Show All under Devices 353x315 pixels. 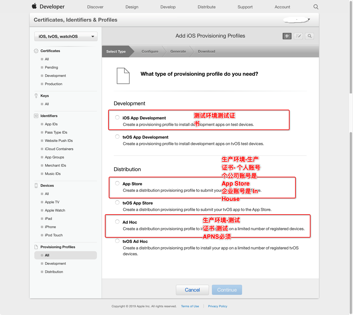coord(47,194)
